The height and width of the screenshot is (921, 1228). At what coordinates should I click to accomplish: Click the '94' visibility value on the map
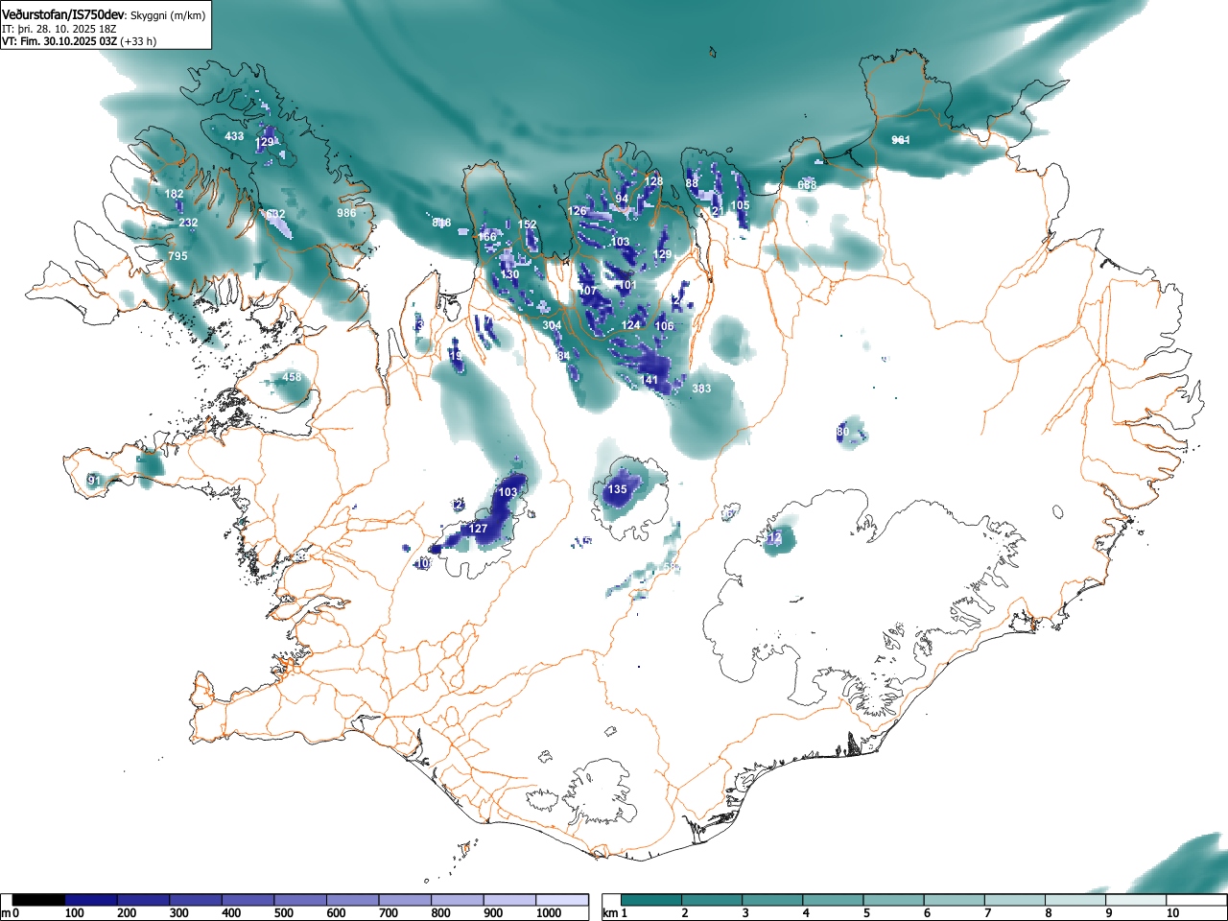tap(622, 199)
